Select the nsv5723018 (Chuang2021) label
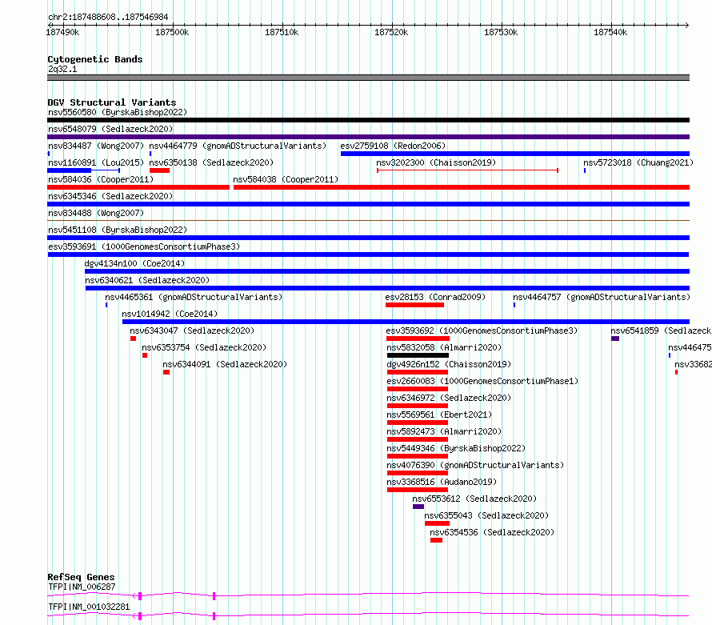 [638, 162]
